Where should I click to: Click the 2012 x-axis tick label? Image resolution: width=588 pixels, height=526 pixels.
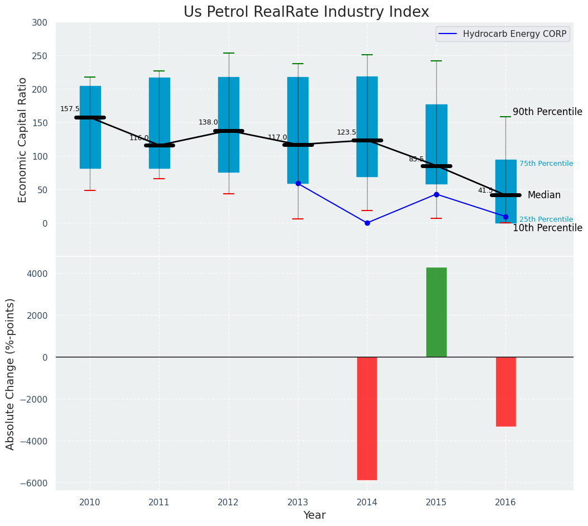228,503
